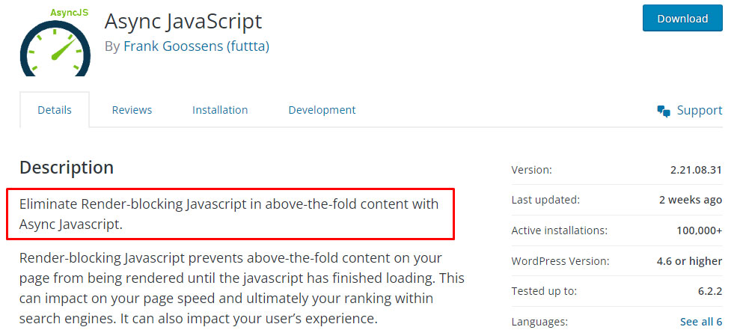Open the Installation tab
Viewport: 734px width, 330px height.
pos(220,109)
